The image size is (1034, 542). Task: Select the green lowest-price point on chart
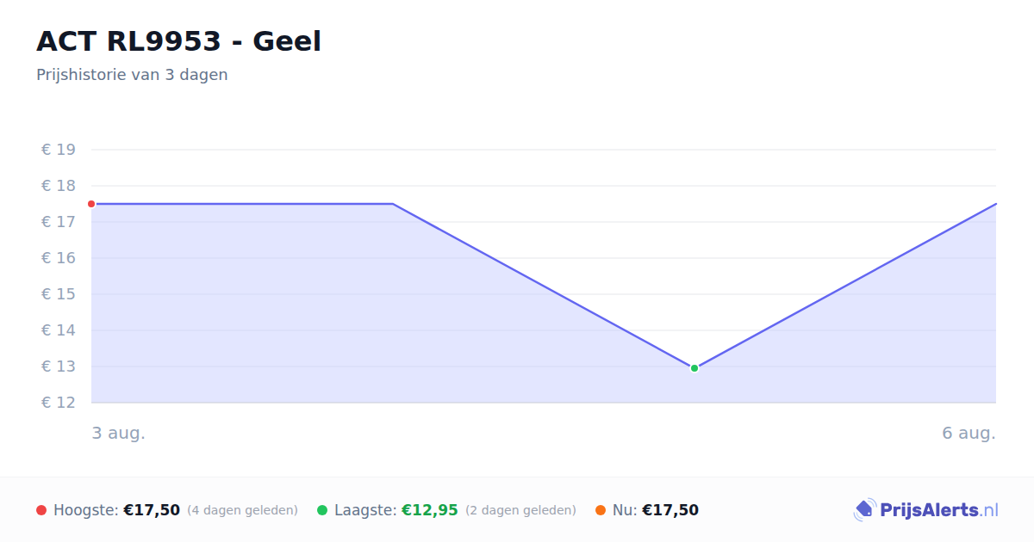pyautogui.click(x=695, y=368)
